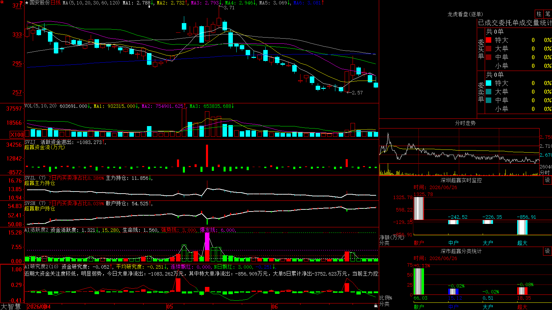Click the intraday 分时走势 price chart
This screenshot has width=552, height=310.
pos(459,146)
